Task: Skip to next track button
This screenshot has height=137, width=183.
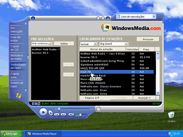Action: (x=63, y=115)
